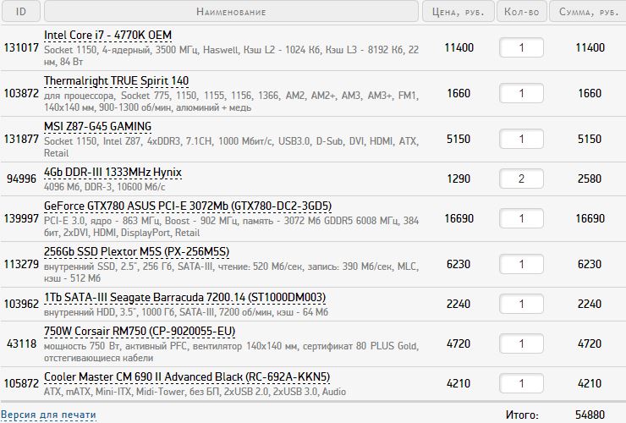Click the total value 54880
Viewport: 626px width, 423px height.
tap(590, 415)
